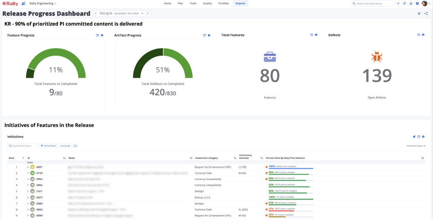Click the Show Filters button
The width and height of the screenshot is (433, 223).
tap(48, 146)
